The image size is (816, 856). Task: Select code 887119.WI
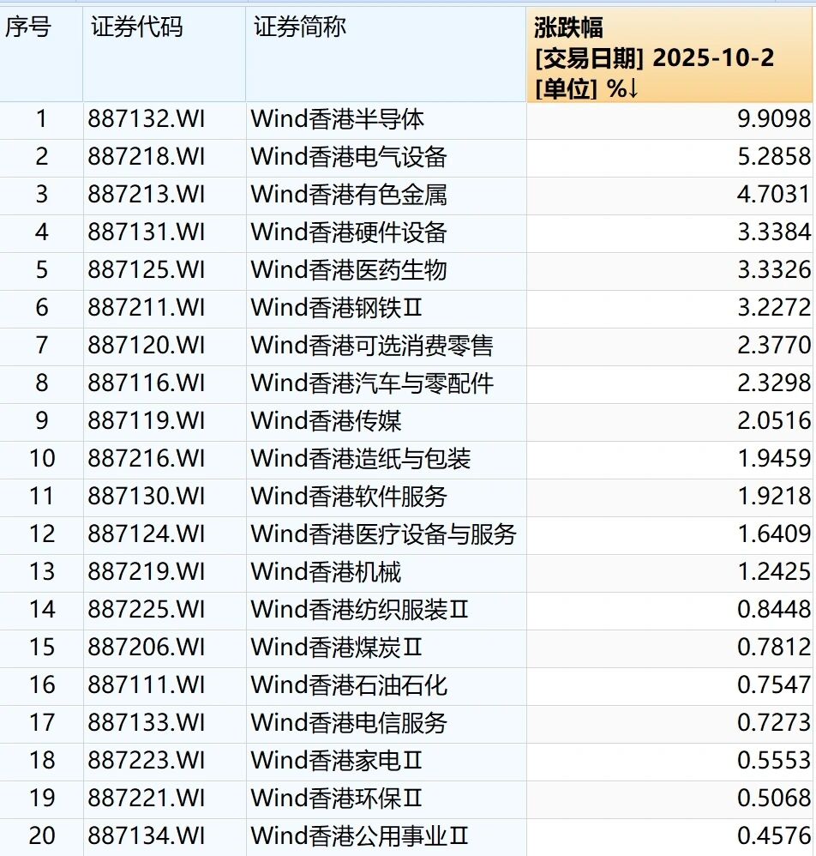pyautogui.click(x=147, y=421)
